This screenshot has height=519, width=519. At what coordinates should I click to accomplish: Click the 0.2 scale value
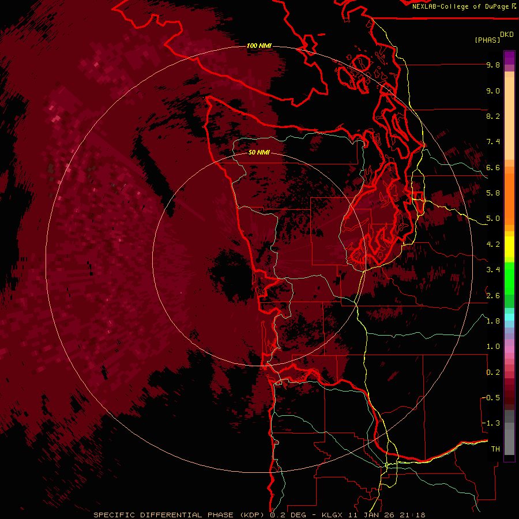pos(493,373)
